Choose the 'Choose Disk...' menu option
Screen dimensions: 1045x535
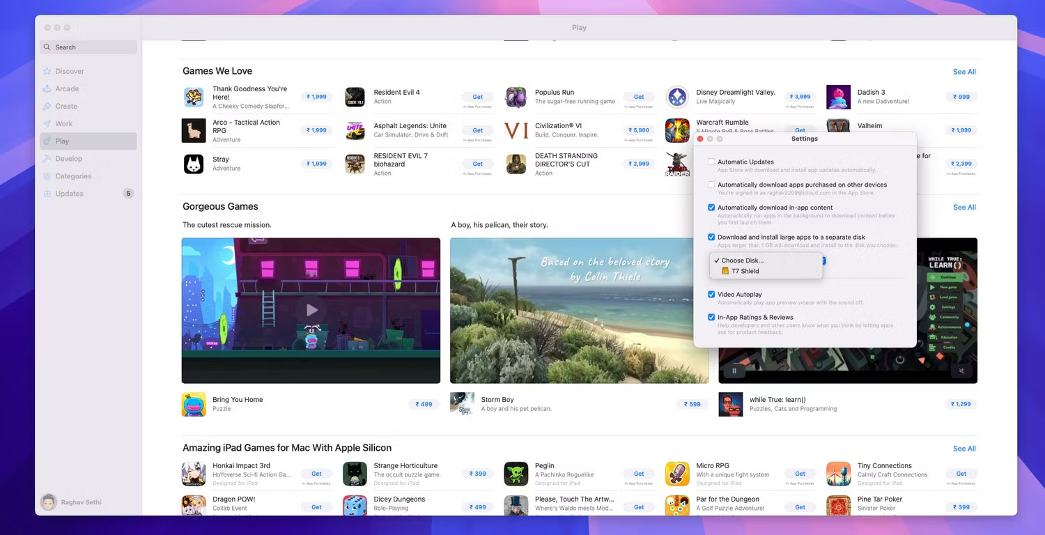click(x=742, y=261)
